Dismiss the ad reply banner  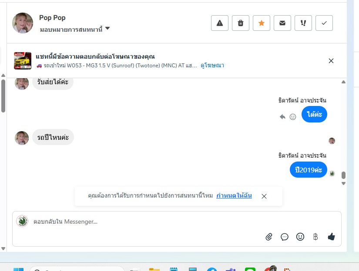[x=331, y=61]
